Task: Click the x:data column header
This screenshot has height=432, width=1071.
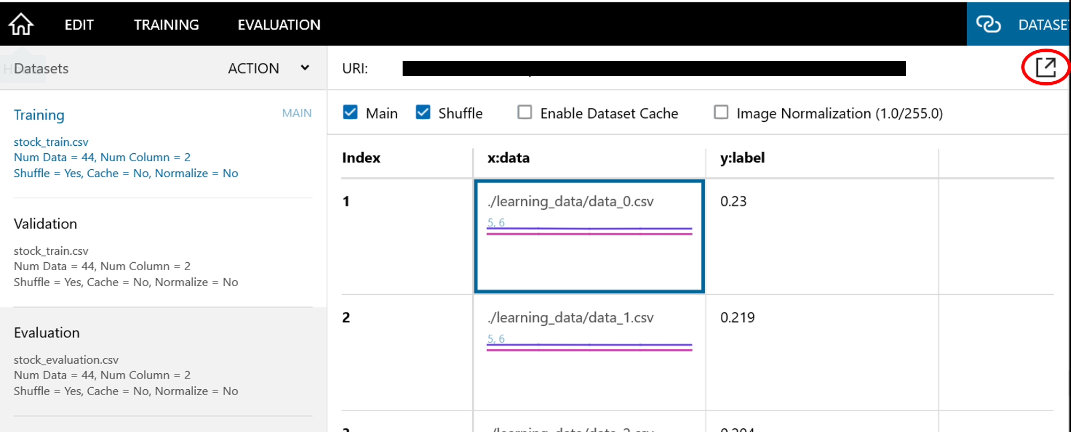Action: (508, 158)
